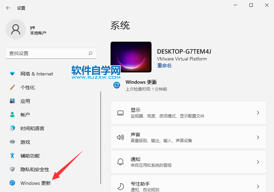Click the sound speaker icon
Screen dimensions: 274x192
click(x=120, y=137)
